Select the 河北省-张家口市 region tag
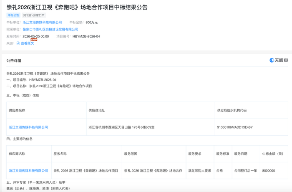Screen dimensions: 292x192 tap(34, 15)
